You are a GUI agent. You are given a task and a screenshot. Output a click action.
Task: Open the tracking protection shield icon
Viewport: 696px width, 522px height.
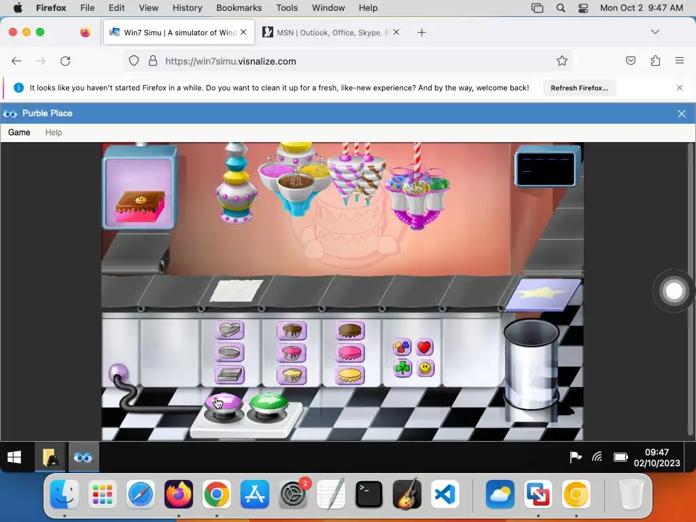pos(134,60)
